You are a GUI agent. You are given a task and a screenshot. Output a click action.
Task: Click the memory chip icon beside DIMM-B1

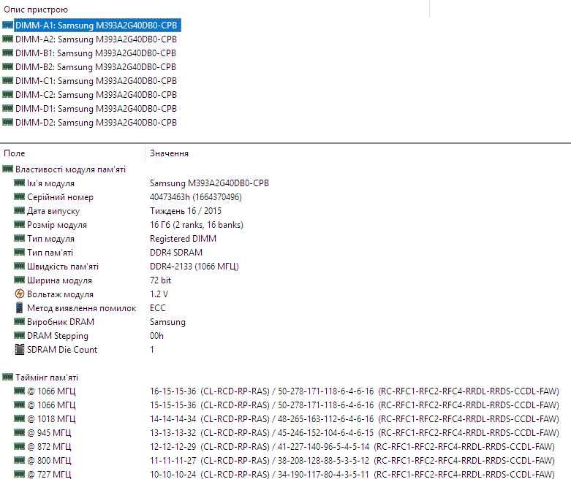(7, 53)
